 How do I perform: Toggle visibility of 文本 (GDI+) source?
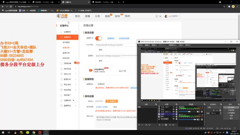[x=174, y=107]
